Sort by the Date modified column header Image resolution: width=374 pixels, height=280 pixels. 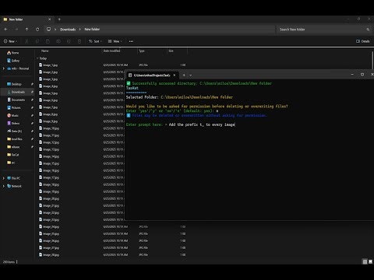pos(111,51)
